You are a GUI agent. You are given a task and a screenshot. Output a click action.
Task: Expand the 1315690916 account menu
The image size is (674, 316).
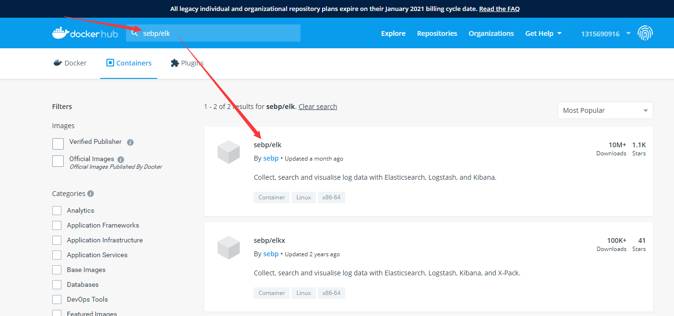coord(605,33)
